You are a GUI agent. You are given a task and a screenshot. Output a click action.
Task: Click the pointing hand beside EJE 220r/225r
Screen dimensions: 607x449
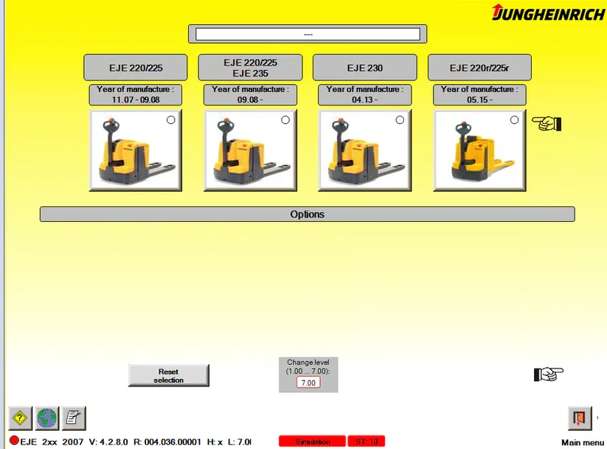click(547, 124)
